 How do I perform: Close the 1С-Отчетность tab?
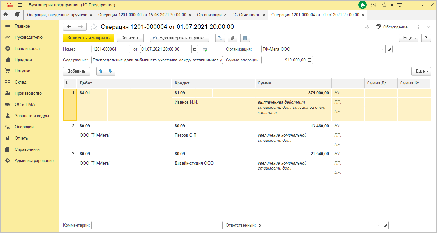(x=264, y=15)
